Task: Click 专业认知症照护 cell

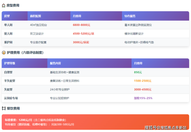Action: coord(60,98)
